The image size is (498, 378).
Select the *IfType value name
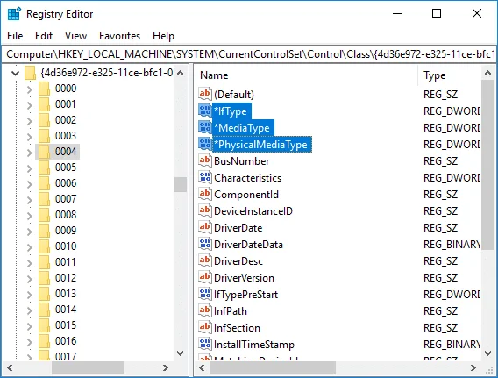pyautogui.click(x=231, y=111)
